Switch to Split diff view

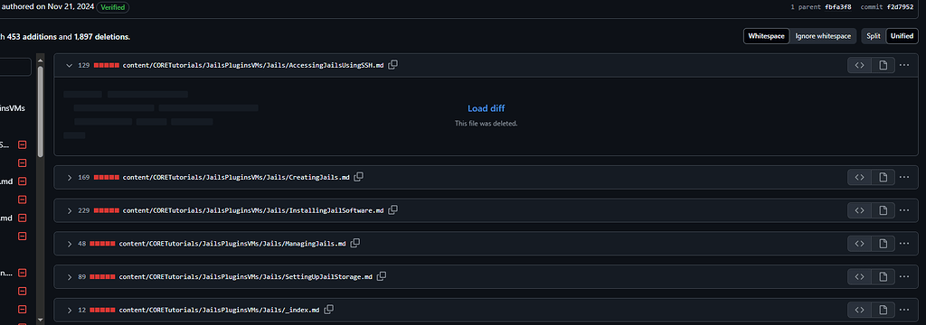[874, 36]
